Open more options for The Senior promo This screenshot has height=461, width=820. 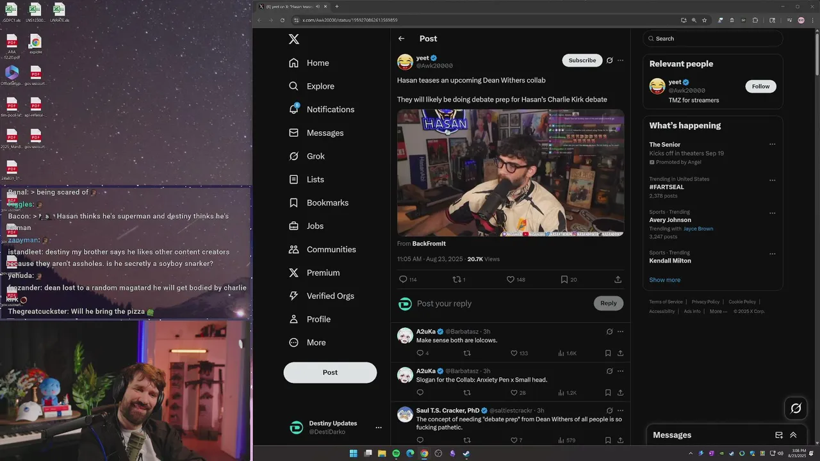772,145
